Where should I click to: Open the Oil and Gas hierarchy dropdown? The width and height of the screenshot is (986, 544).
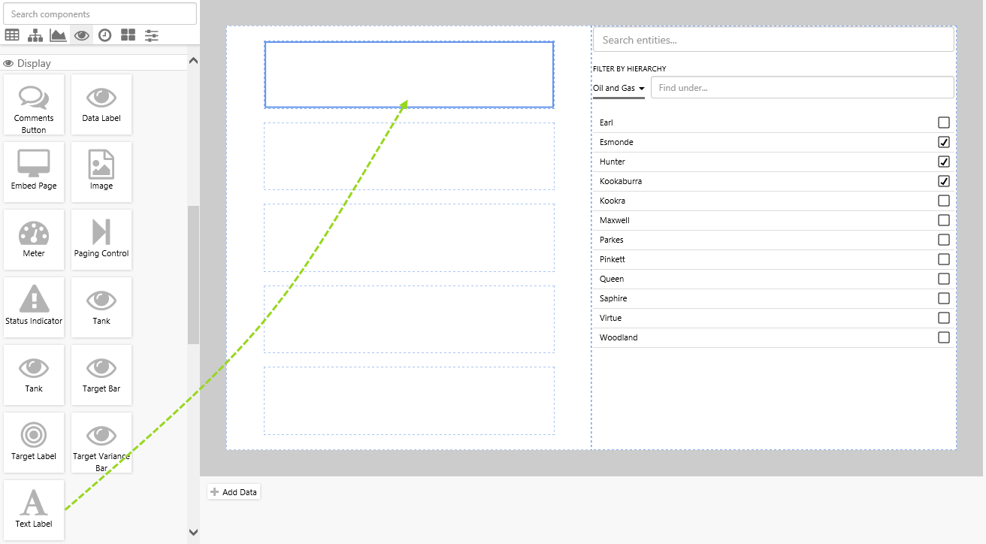coord(619,88)
